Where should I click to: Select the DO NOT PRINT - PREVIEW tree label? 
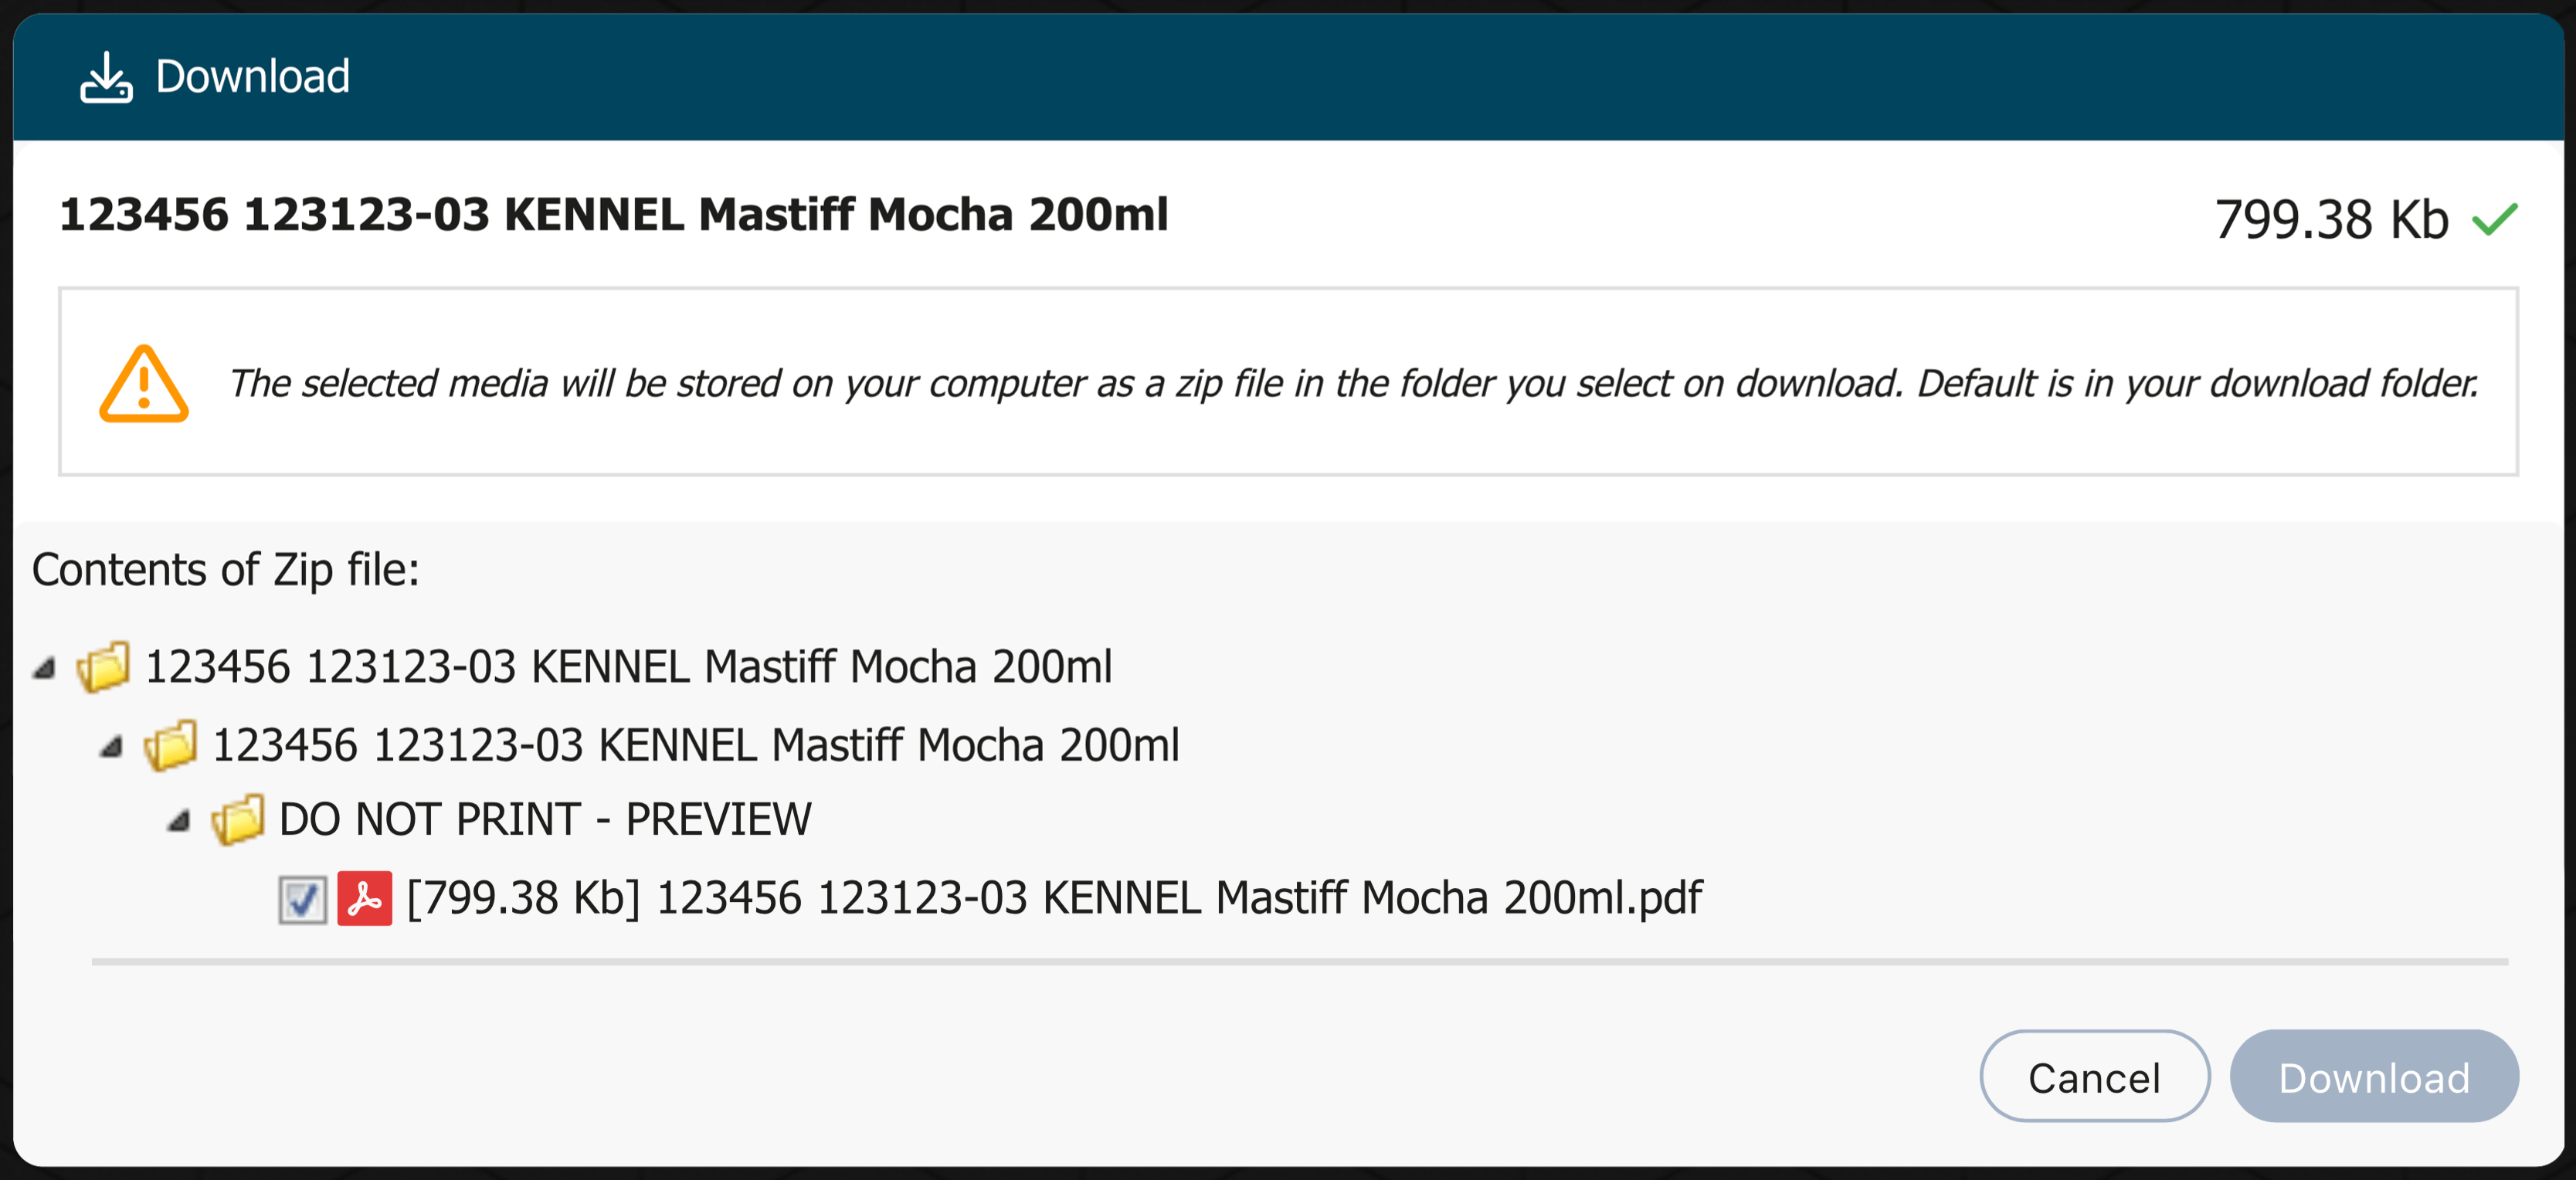point(545,820)
